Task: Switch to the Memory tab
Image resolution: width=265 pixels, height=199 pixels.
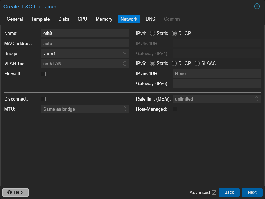Action: pos(104,19)
